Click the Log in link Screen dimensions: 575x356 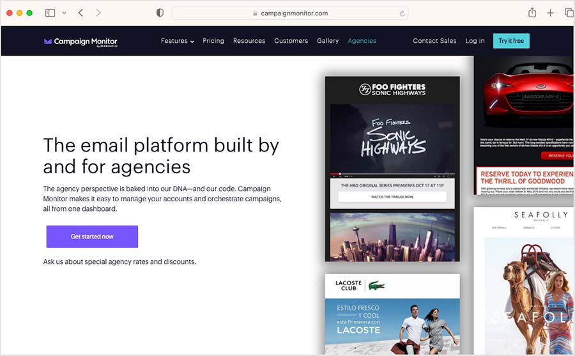475,41
